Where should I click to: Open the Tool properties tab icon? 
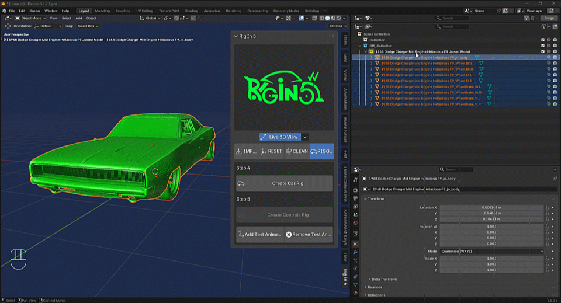(355, 180)
